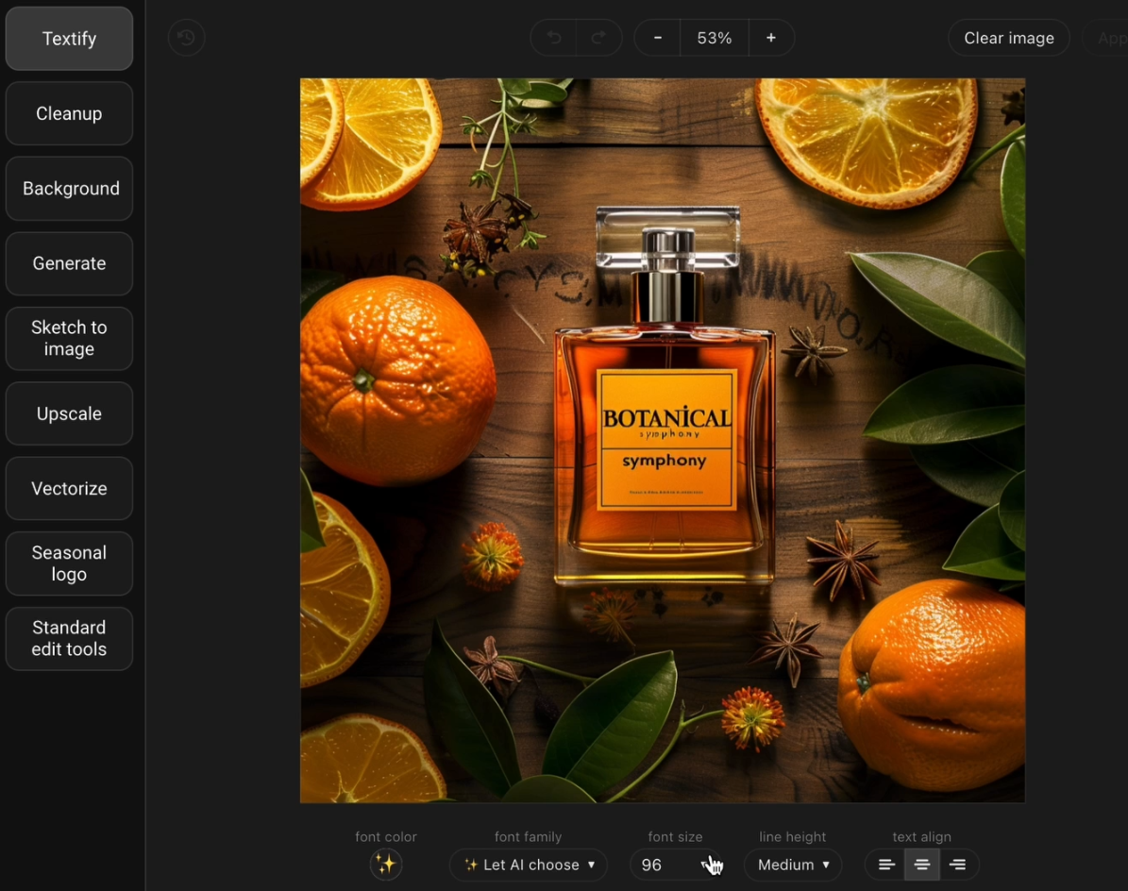Click the 53% zoom level value
This screenshot has height=891, width=1128.
coord(715,38)
